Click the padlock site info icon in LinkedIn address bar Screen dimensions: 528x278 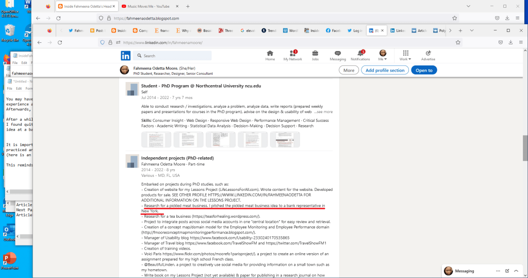coord(110,42)
